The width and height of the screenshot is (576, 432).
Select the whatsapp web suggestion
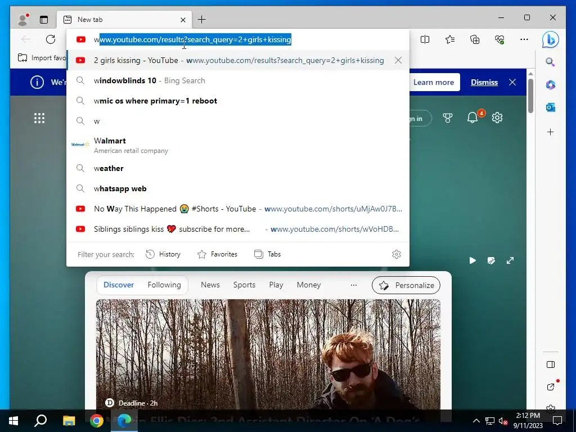pos(238,188)
